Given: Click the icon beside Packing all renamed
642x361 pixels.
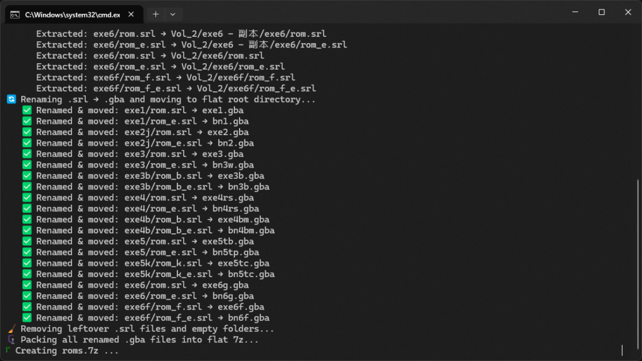Looking at the screenshot, I should pyautogui.click(x=11, y=340).
